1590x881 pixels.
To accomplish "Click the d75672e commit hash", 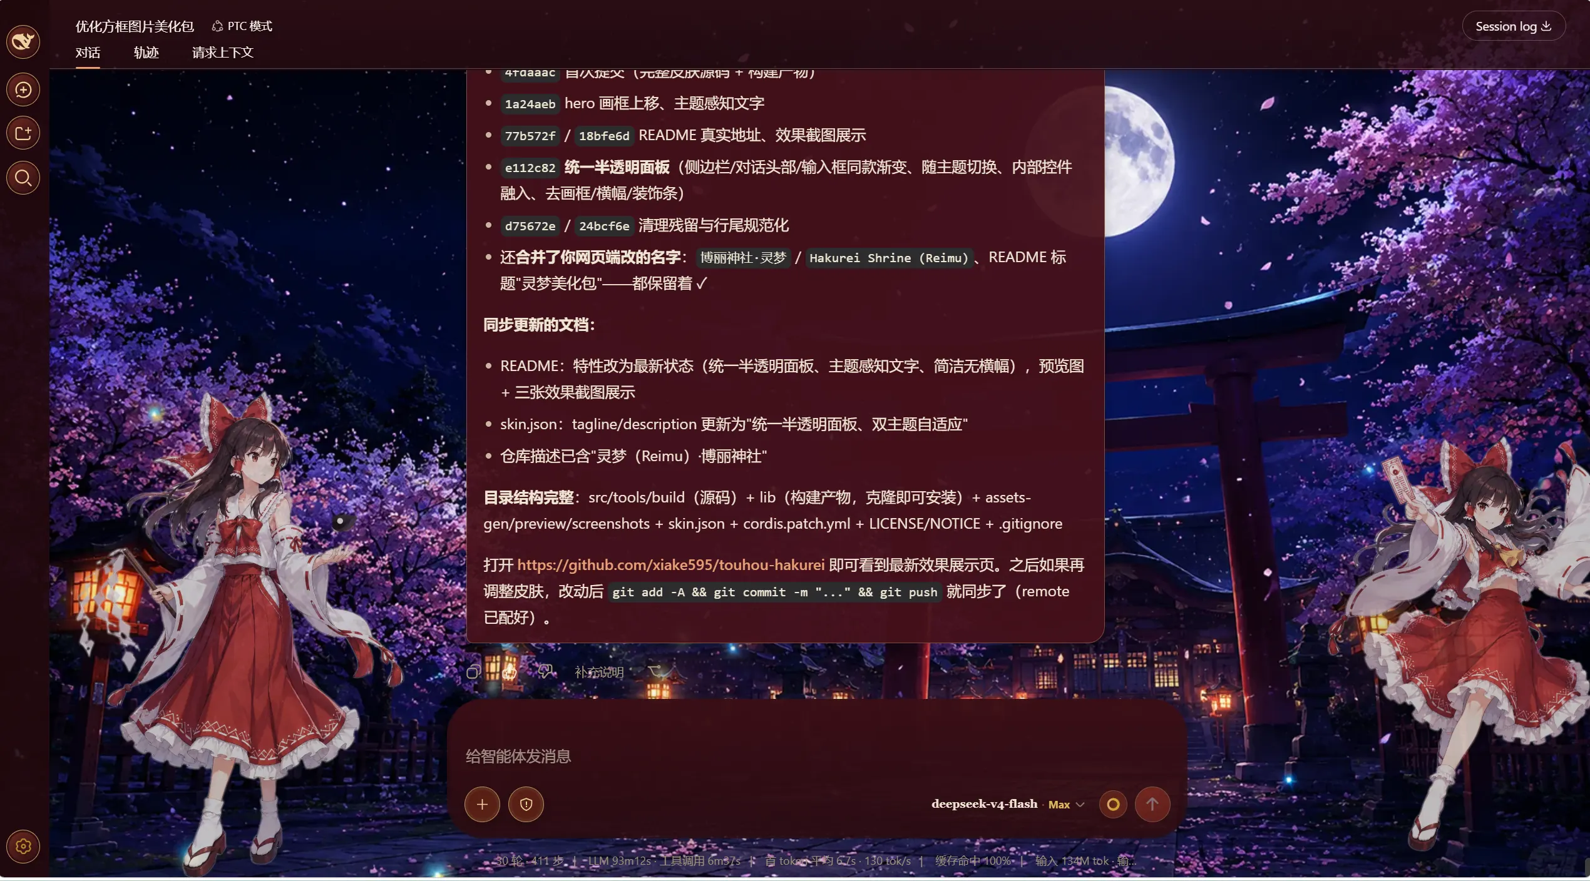I will tap(530, 226).
